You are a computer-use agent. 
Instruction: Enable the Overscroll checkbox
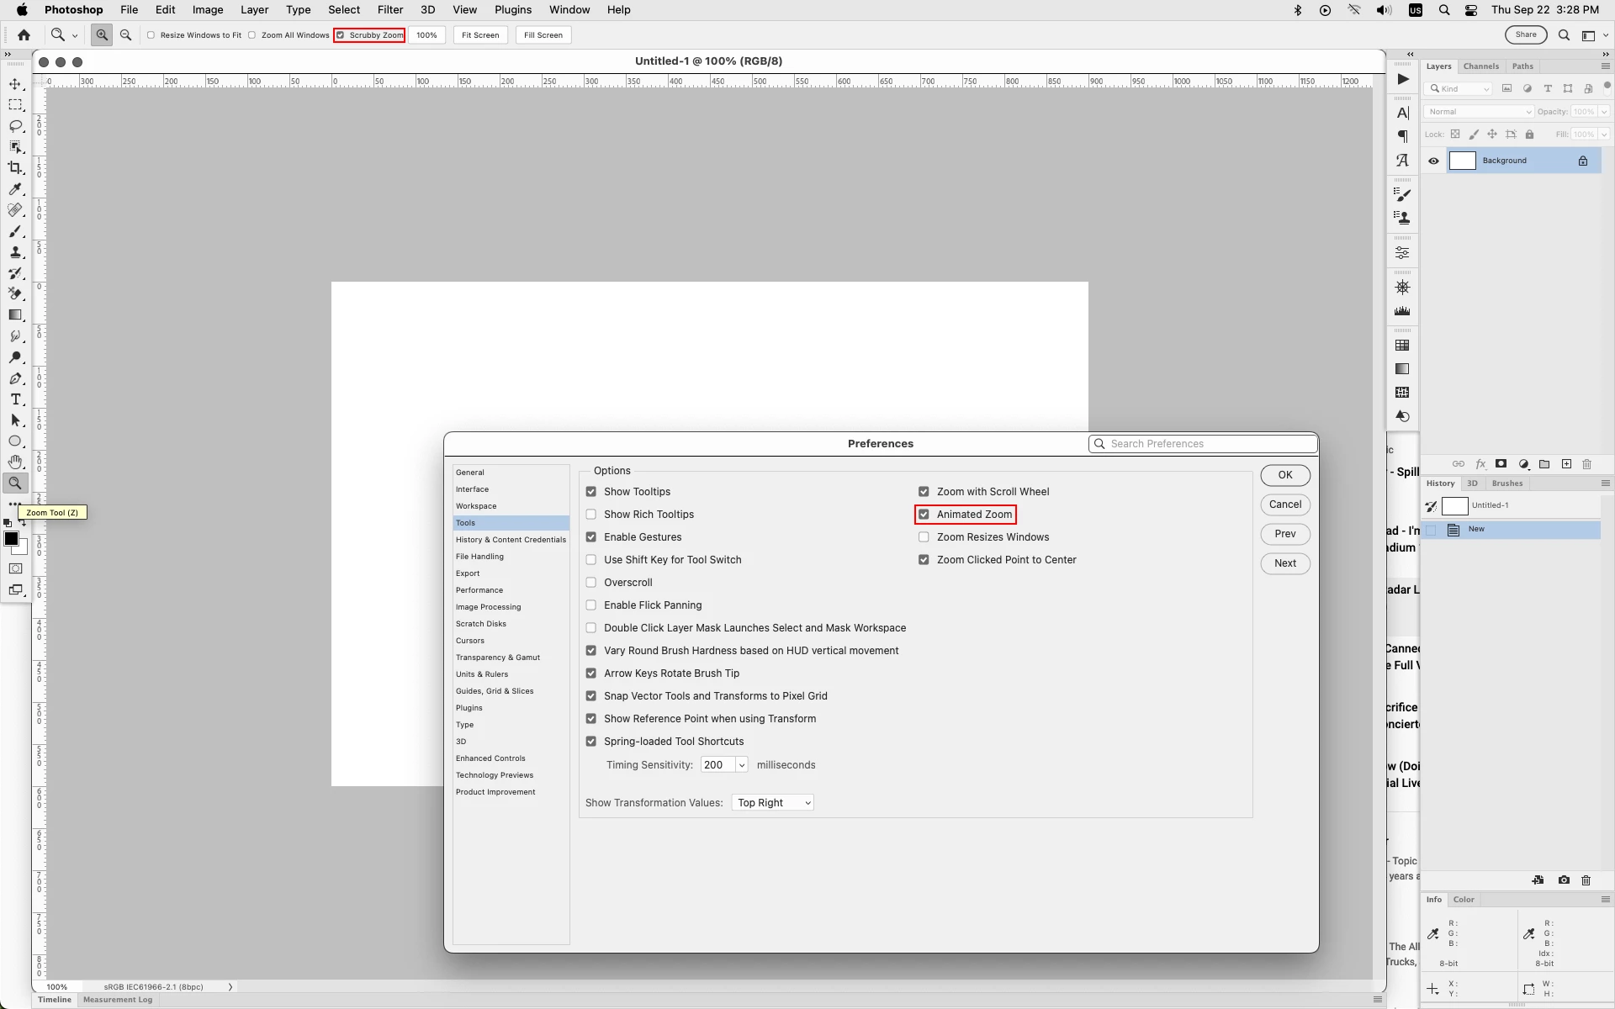pyautogui.click(x=591, y=583)
